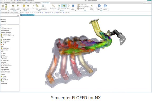The width and height of the screenshot is (153, 101).
Task: Select Cut Plot 1 in the tree
Action: click(4, 57)
